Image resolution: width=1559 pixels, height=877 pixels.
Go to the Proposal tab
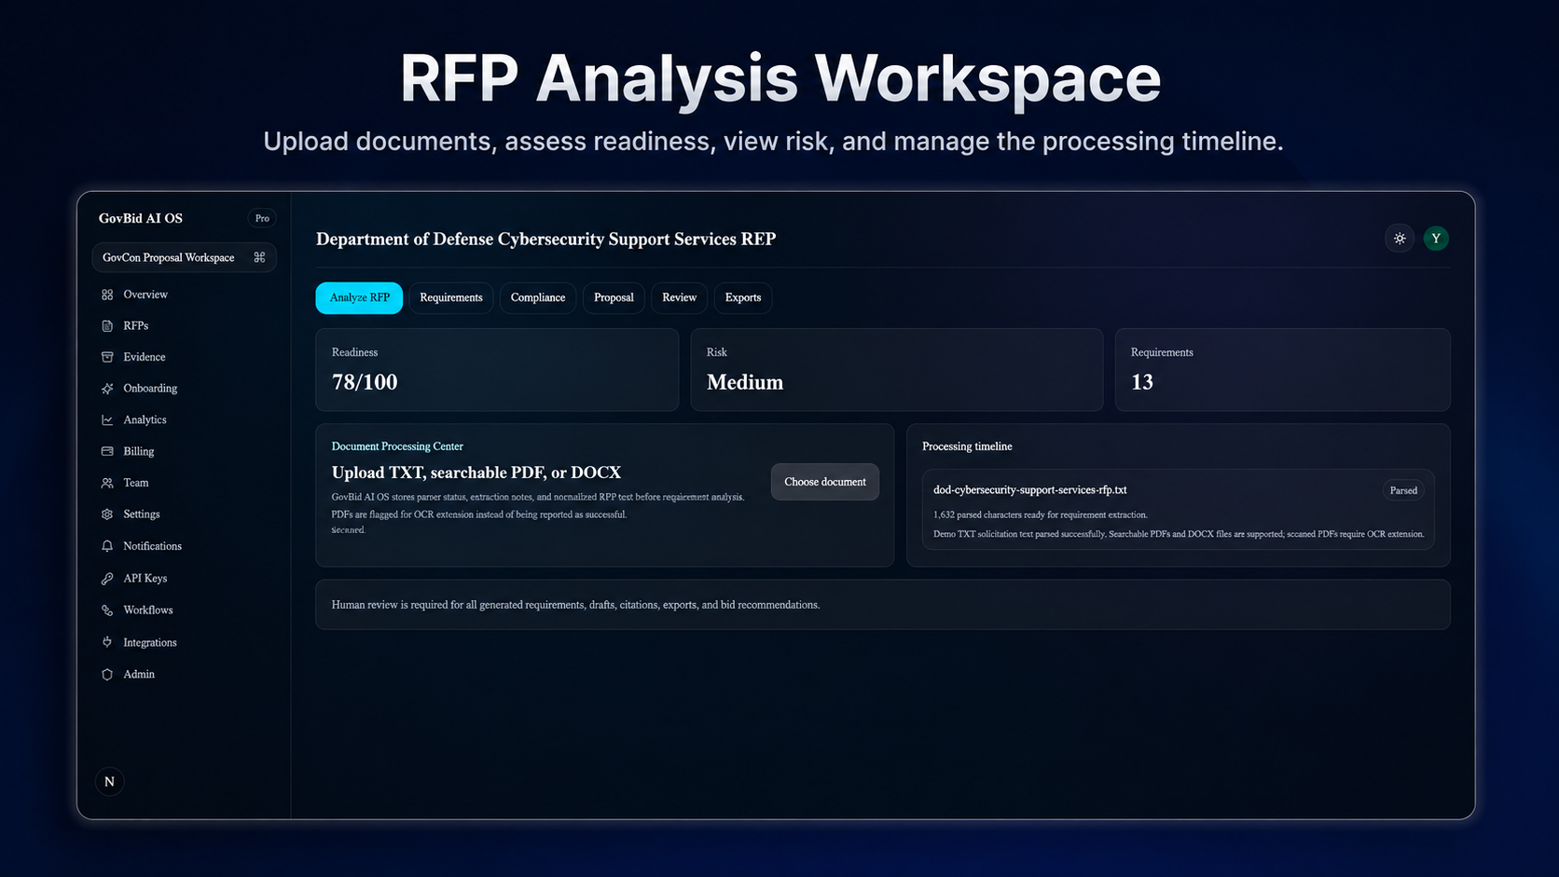click(614, 298)
